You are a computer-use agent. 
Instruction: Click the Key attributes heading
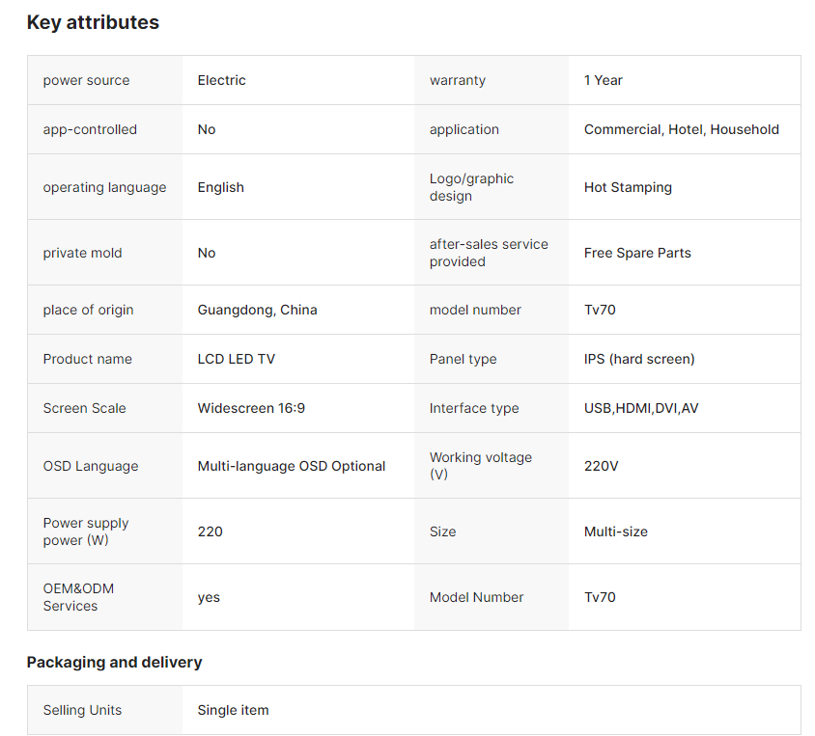[x=93, y=22]
